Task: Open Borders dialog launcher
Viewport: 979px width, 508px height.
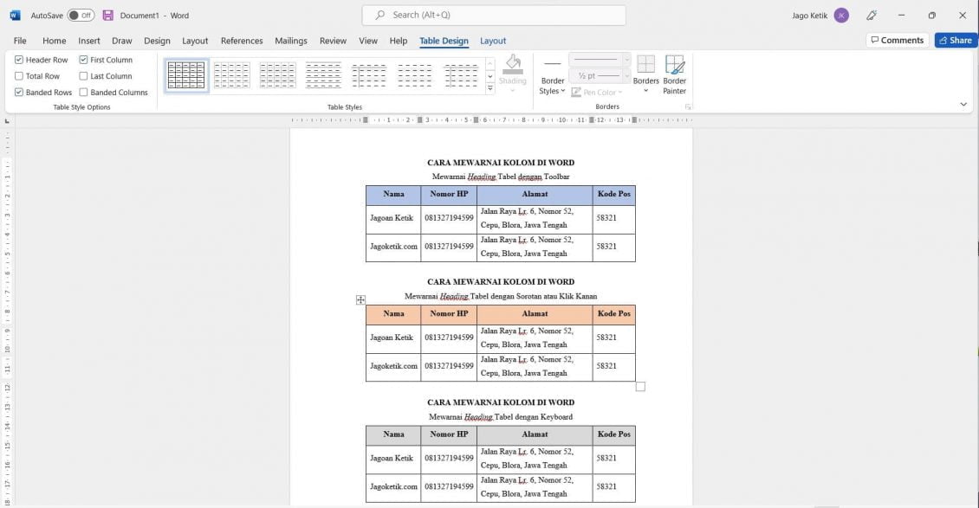Action: pos(688,107)
